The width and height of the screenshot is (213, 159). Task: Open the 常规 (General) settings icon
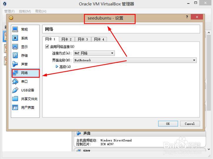(x=15, y=29)
